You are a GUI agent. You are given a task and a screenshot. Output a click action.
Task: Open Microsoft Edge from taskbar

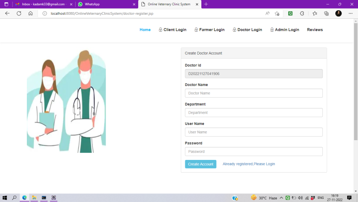[x=25, y=198]
